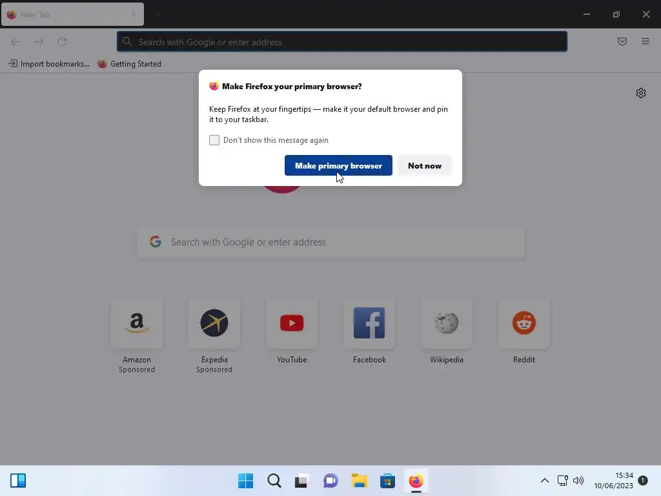Minimize the Firefox window
The width and height of the screenshot is (661, 496).
click(x=586, y=14)
